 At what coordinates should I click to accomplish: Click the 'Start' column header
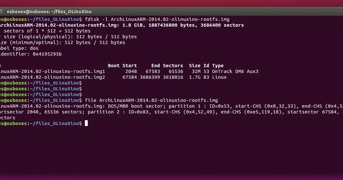tap(130, 66)
